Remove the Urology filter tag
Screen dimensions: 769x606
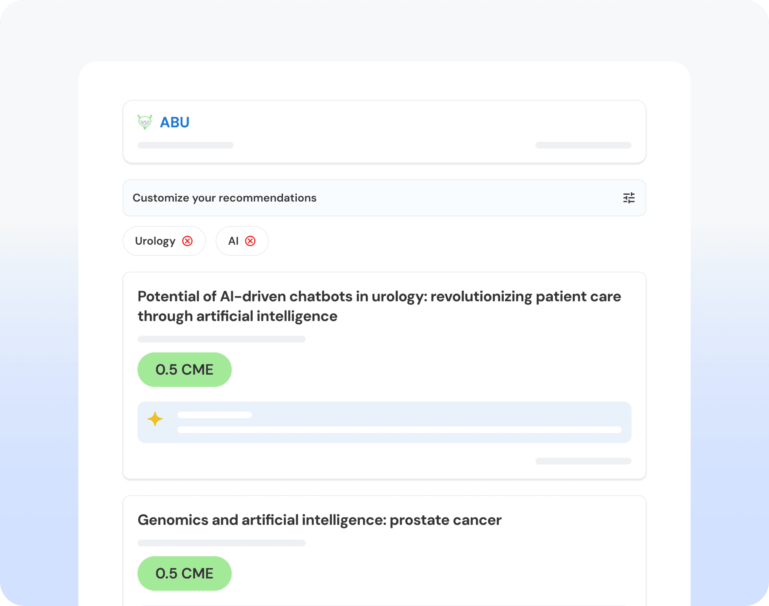187,241
